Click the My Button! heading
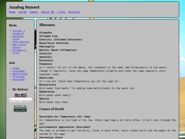The image size is (185, 139). pyautogui.click(x=20, y=89)
